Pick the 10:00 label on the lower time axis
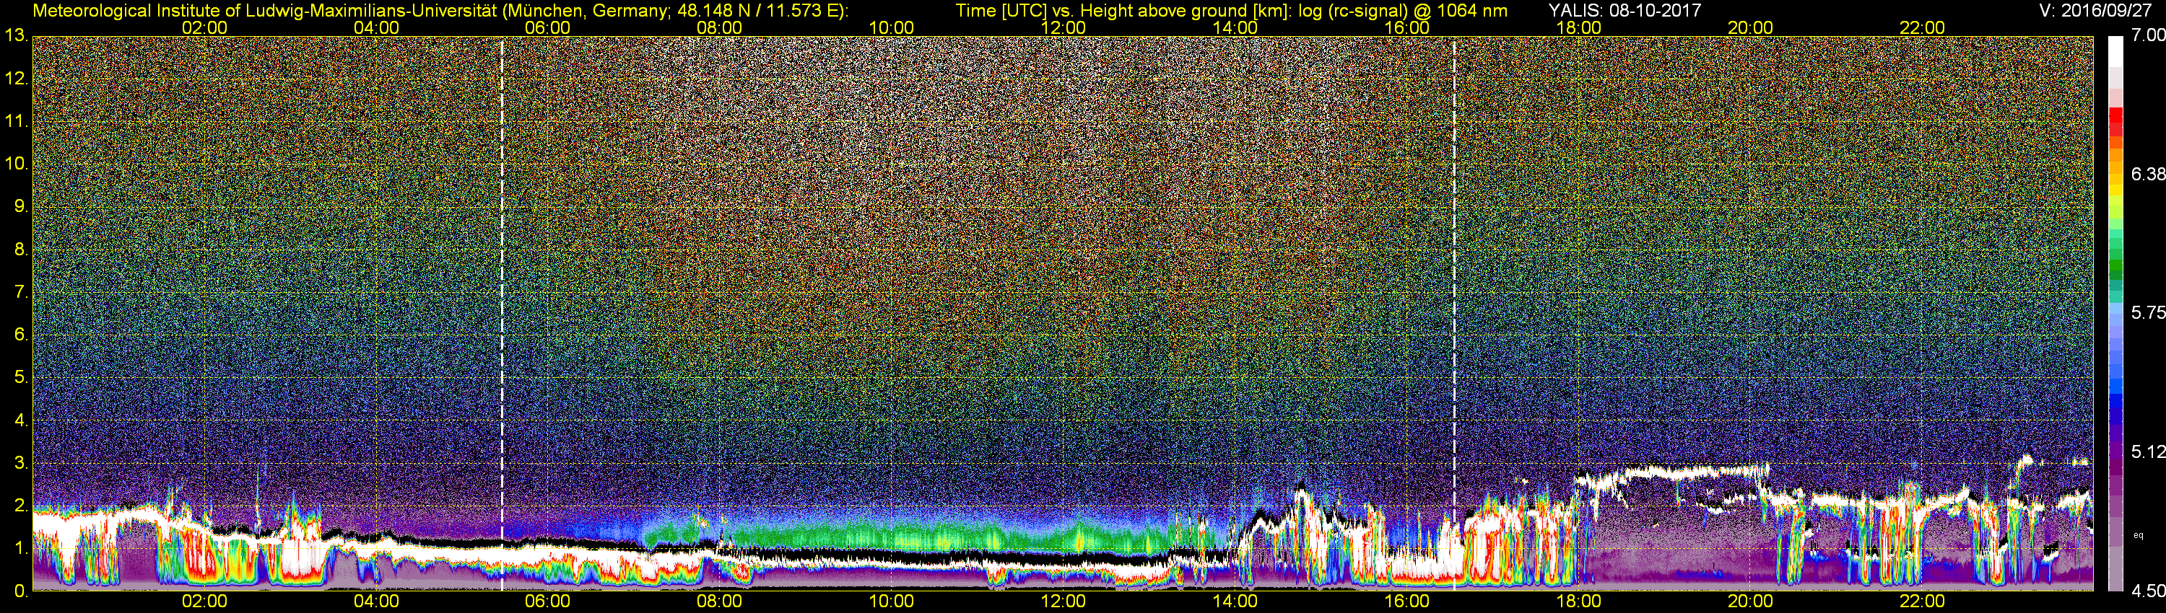The width and height of the screenshot is (2166, 613). (891, 601)
